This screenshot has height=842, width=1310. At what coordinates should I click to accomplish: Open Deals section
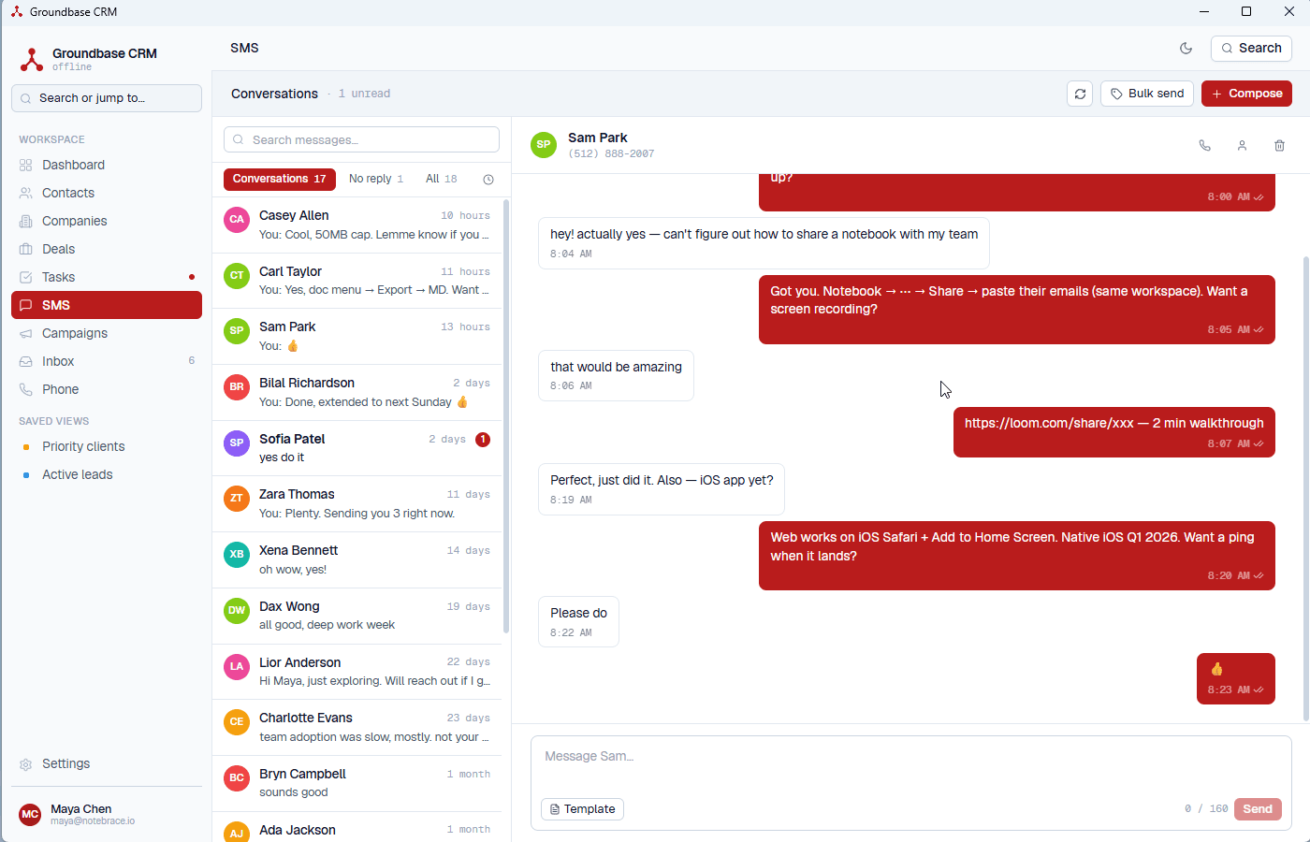(107, 249)
